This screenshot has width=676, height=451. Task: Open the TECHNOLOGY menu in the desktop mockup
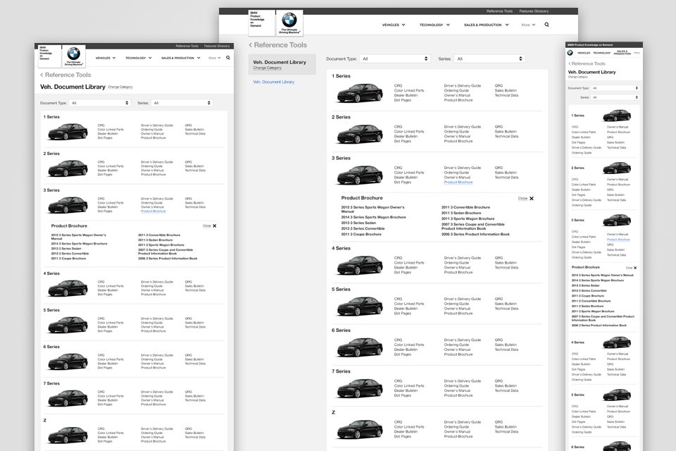[x=434, y=25]
